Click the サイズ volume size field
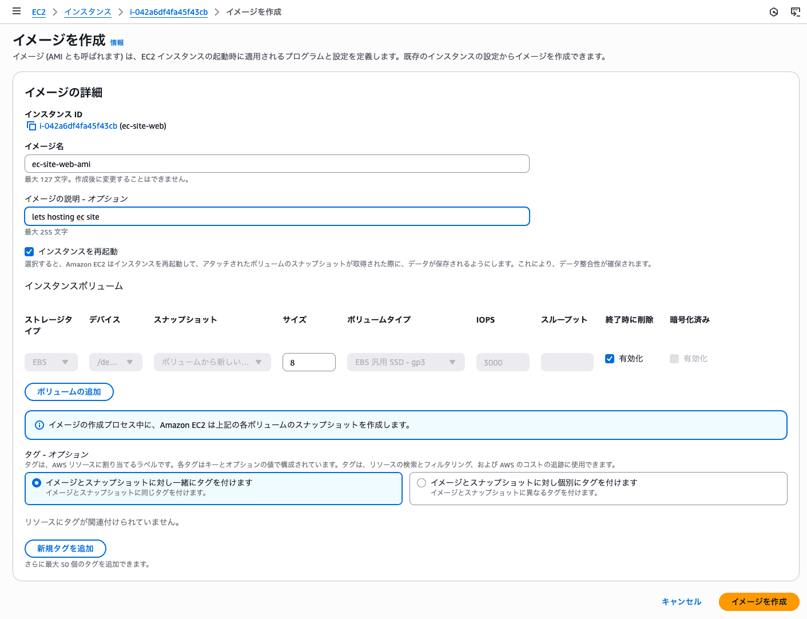 [309, 362]
